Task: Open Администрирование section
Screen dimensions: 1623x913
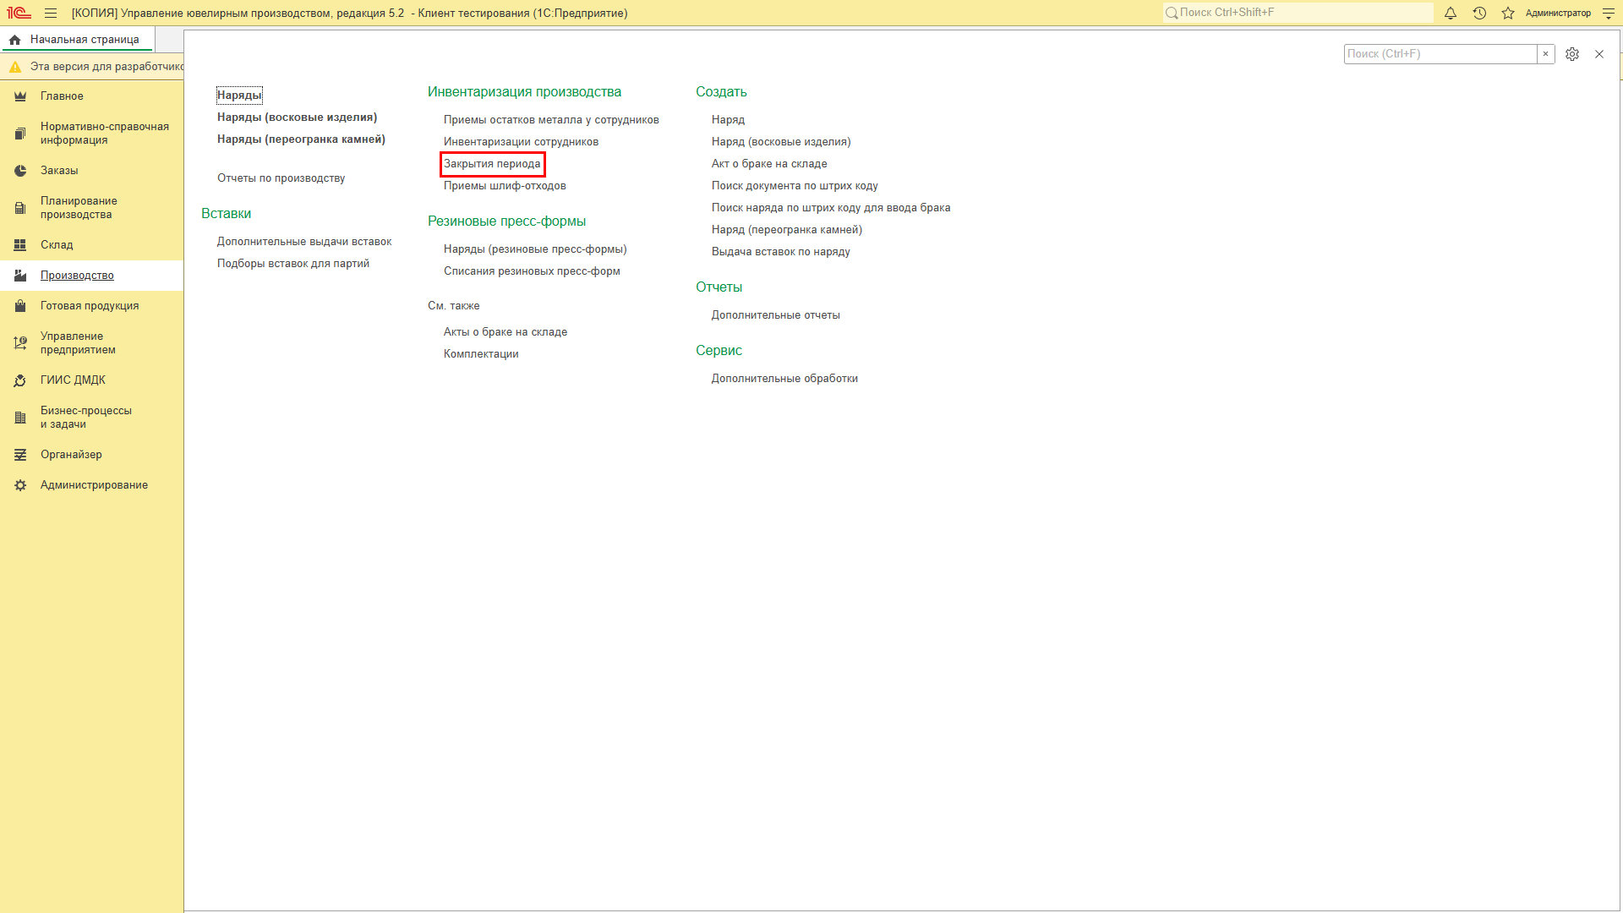Action: click(x=94, y=485)
